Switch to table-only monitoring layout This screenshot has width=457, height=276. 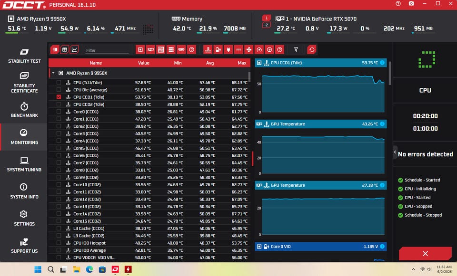click(x=64, y=50)
